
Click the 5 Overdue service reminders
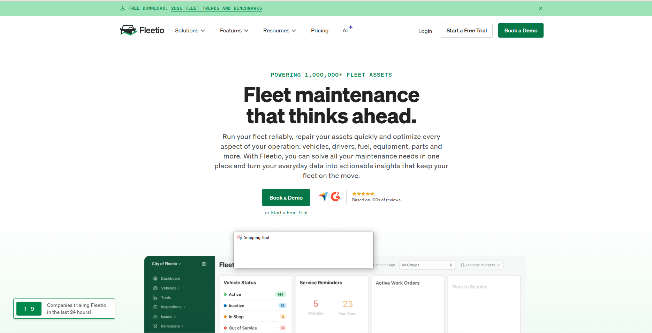pyautogui.click(x=316, y=307)
